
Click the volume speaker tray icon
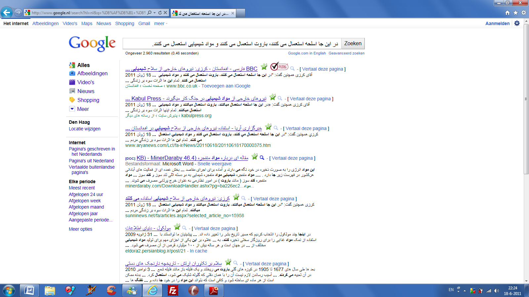[x=496, y=290]
